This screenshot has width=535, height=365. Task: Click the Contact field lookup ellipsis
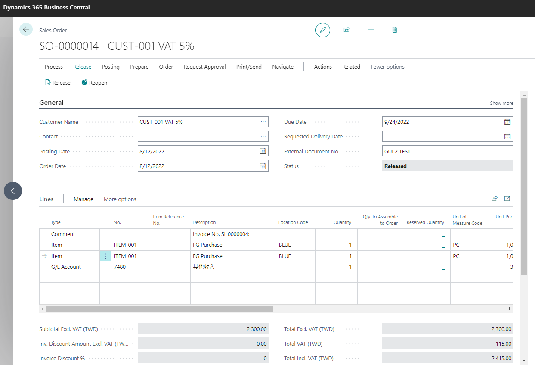pos(263,136)
